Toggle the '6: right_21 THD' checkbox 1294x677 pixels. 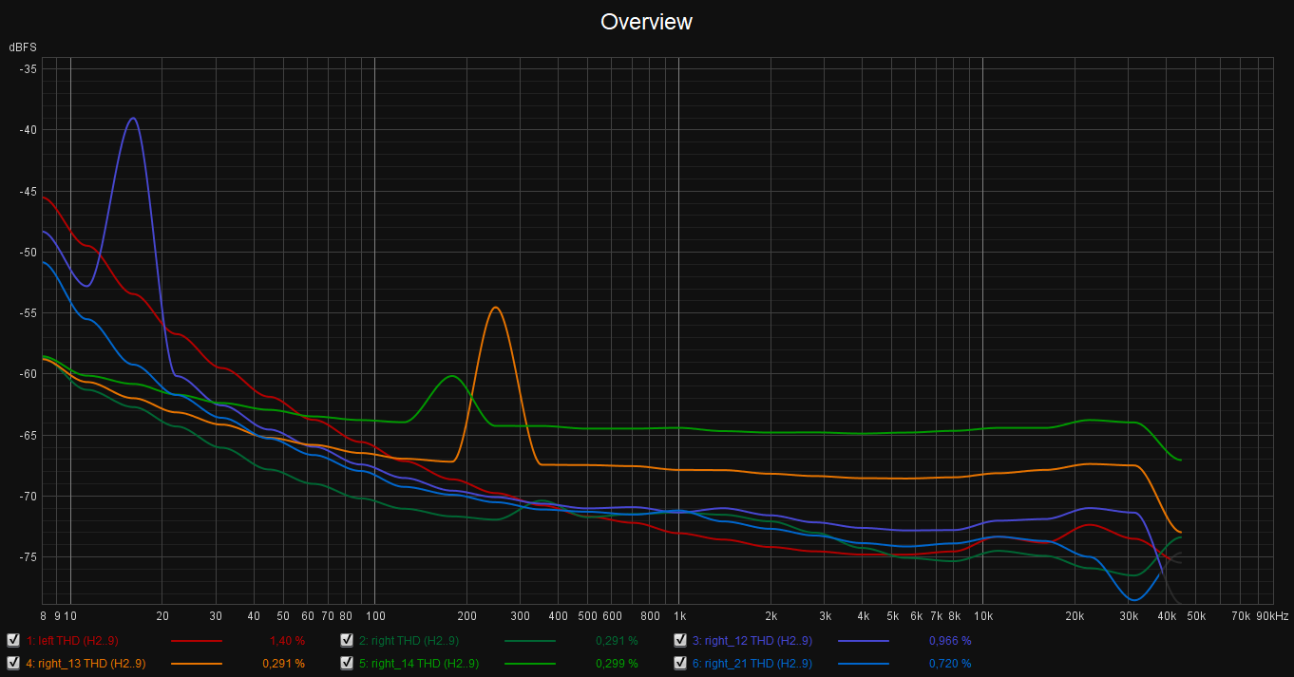tap(680, 663)
